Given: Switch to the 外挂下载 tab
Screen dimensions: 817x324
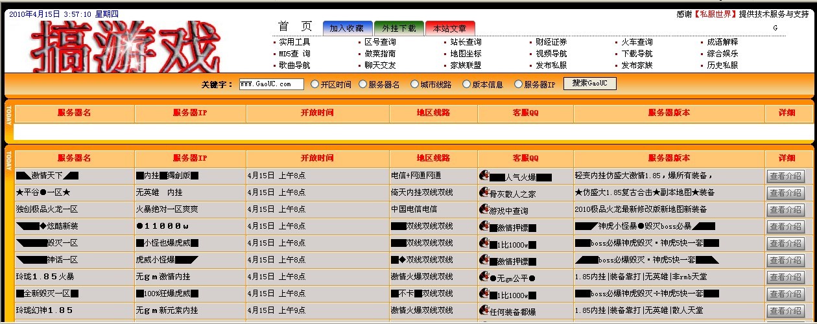Looking at the screenshot, I should (x=399, y=29).
